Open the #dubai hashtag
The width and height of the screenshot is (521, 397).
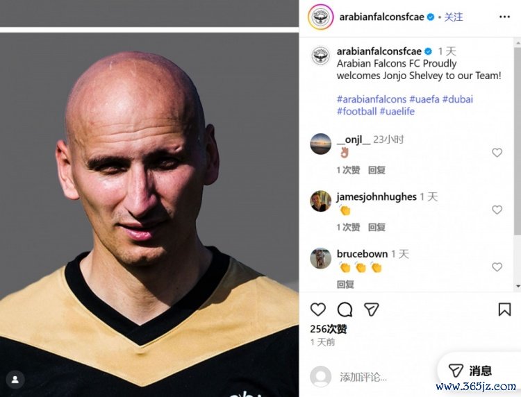[x=458, y=99]
